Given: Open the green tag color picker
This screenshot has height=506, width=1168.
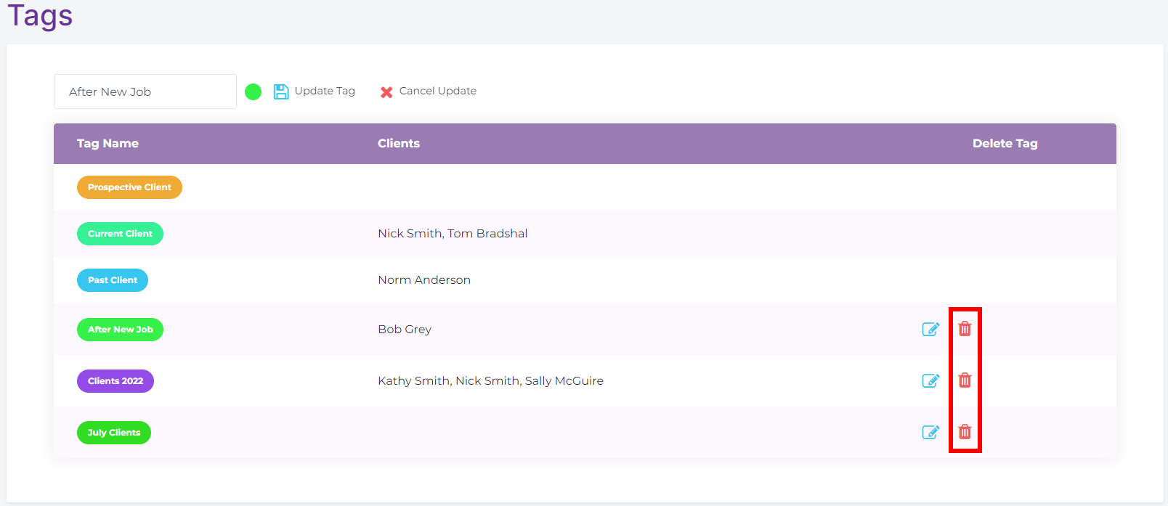Looking at the screenshot, I should pos(253,92).
